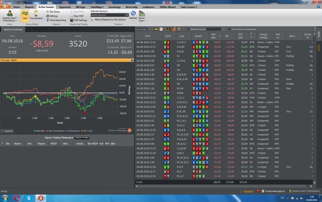Click the graph Options button
This screenshot has width=322, height=202.
coord(8,131)
